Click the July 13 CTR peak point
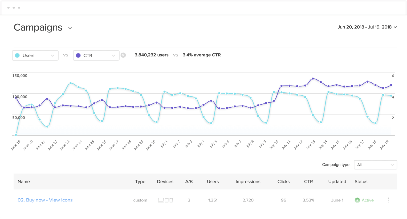Image resolution: width=407 pixels, height=219 pixels. tap(313, 79)
